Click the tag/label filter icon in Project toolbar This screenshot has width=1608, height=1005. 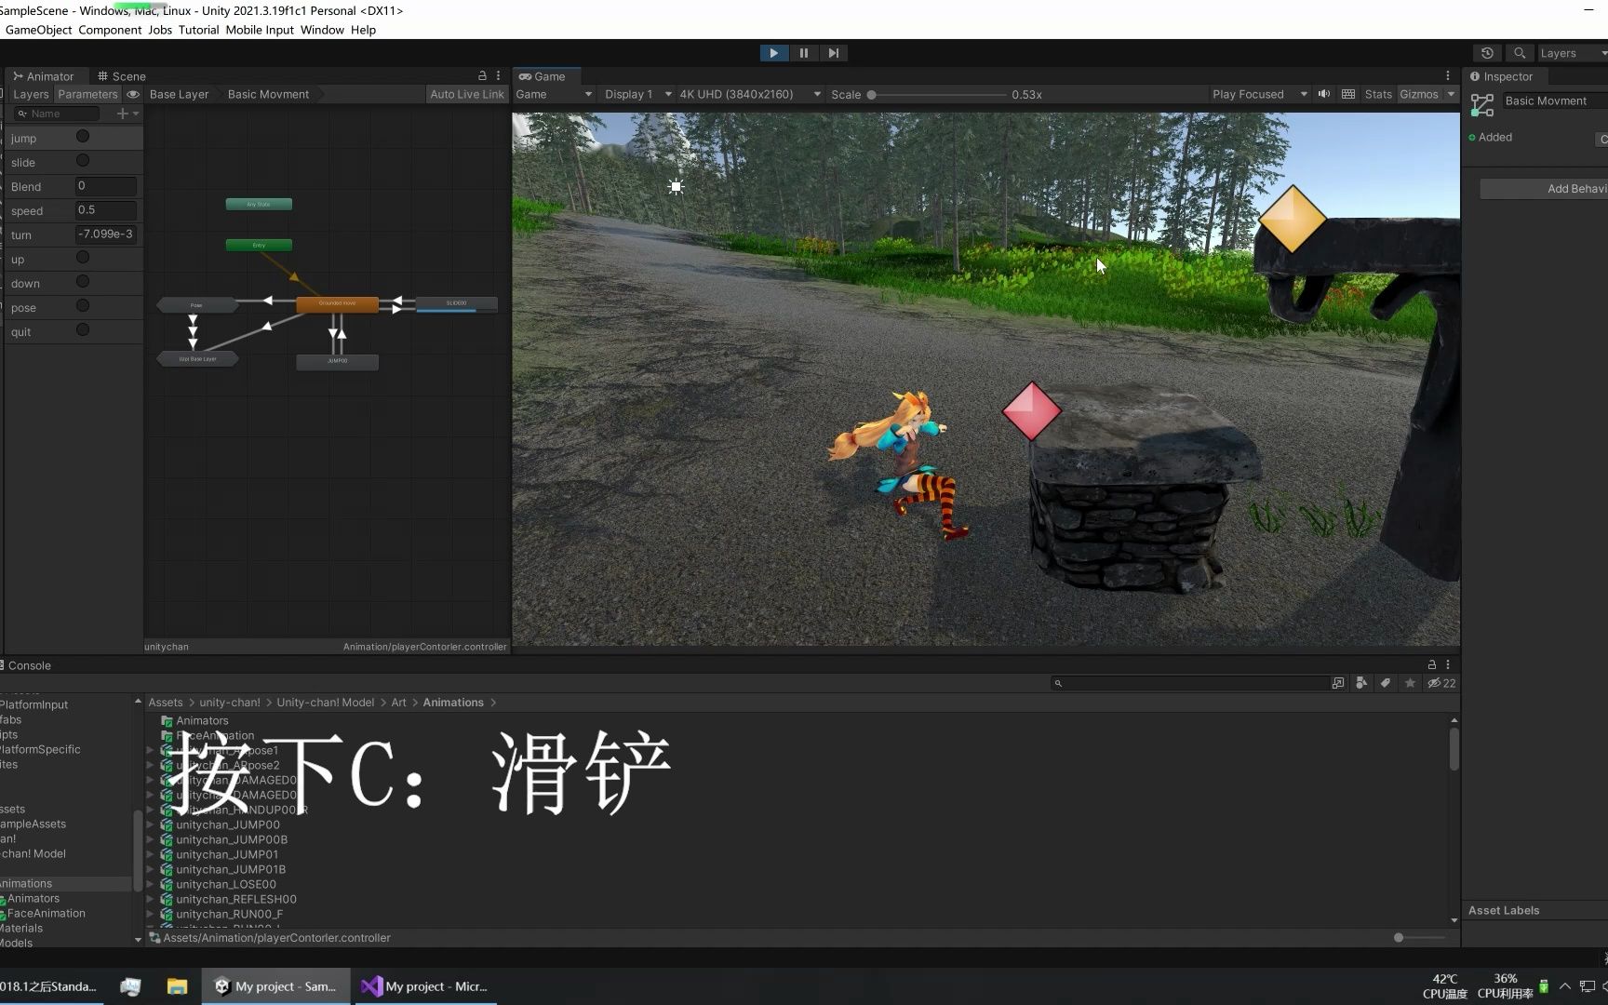(x=1386, y=683)
